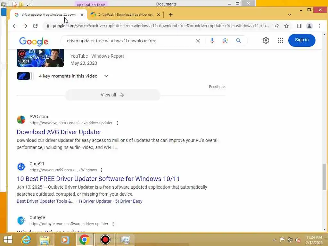Reload the current page
The width and height of the screenshot is (328, 246).
click(35, 26)
